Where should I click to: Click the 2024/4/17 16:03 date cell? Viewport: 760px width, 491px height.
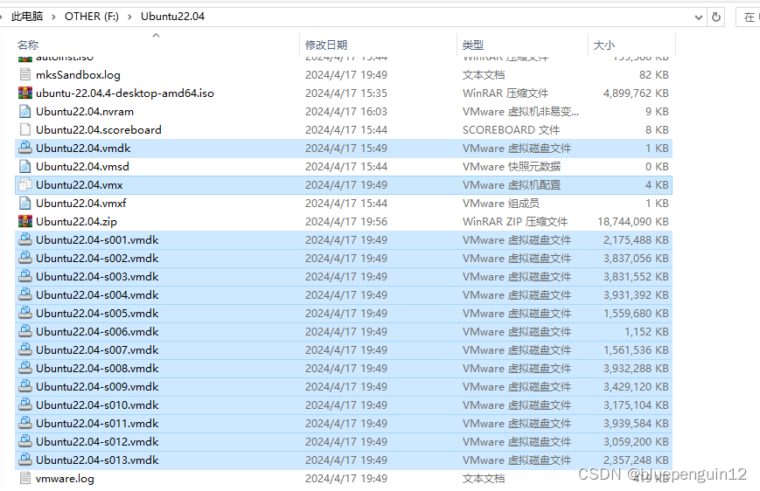[346, 112]
